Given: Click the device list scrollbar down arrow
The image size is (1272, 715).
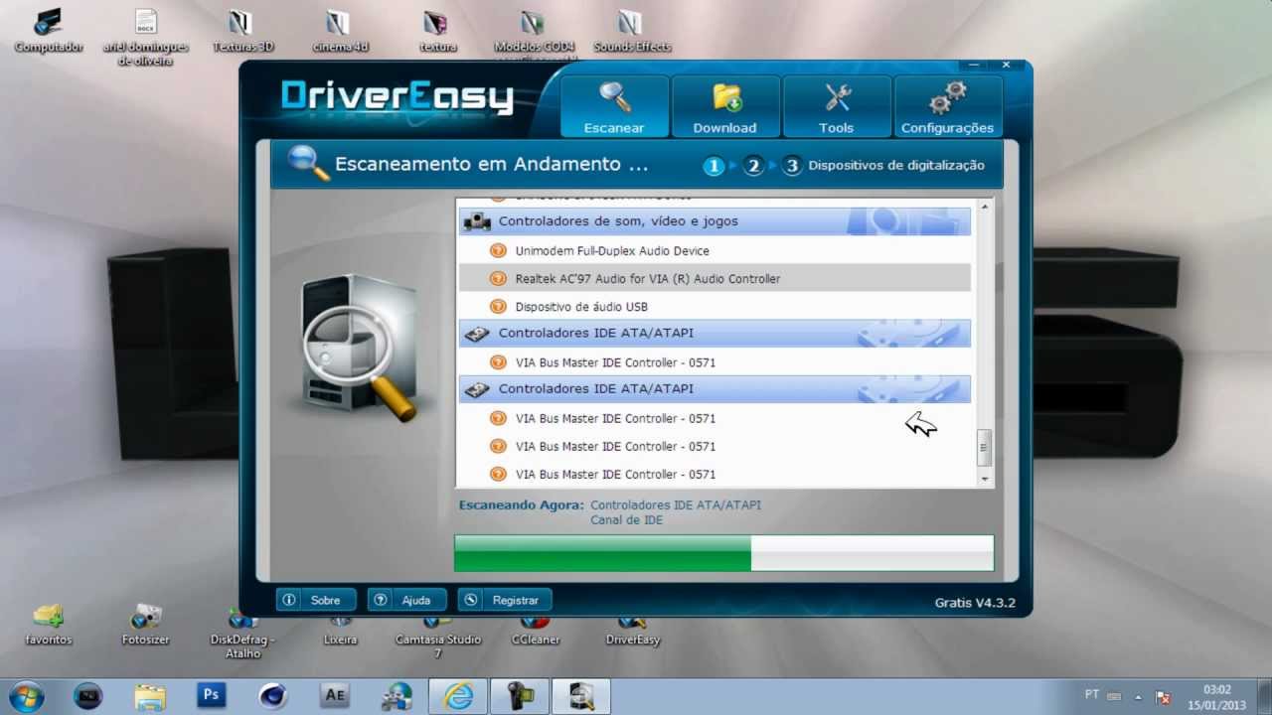Looking at the screenshot, I should (x=985, y=479).
